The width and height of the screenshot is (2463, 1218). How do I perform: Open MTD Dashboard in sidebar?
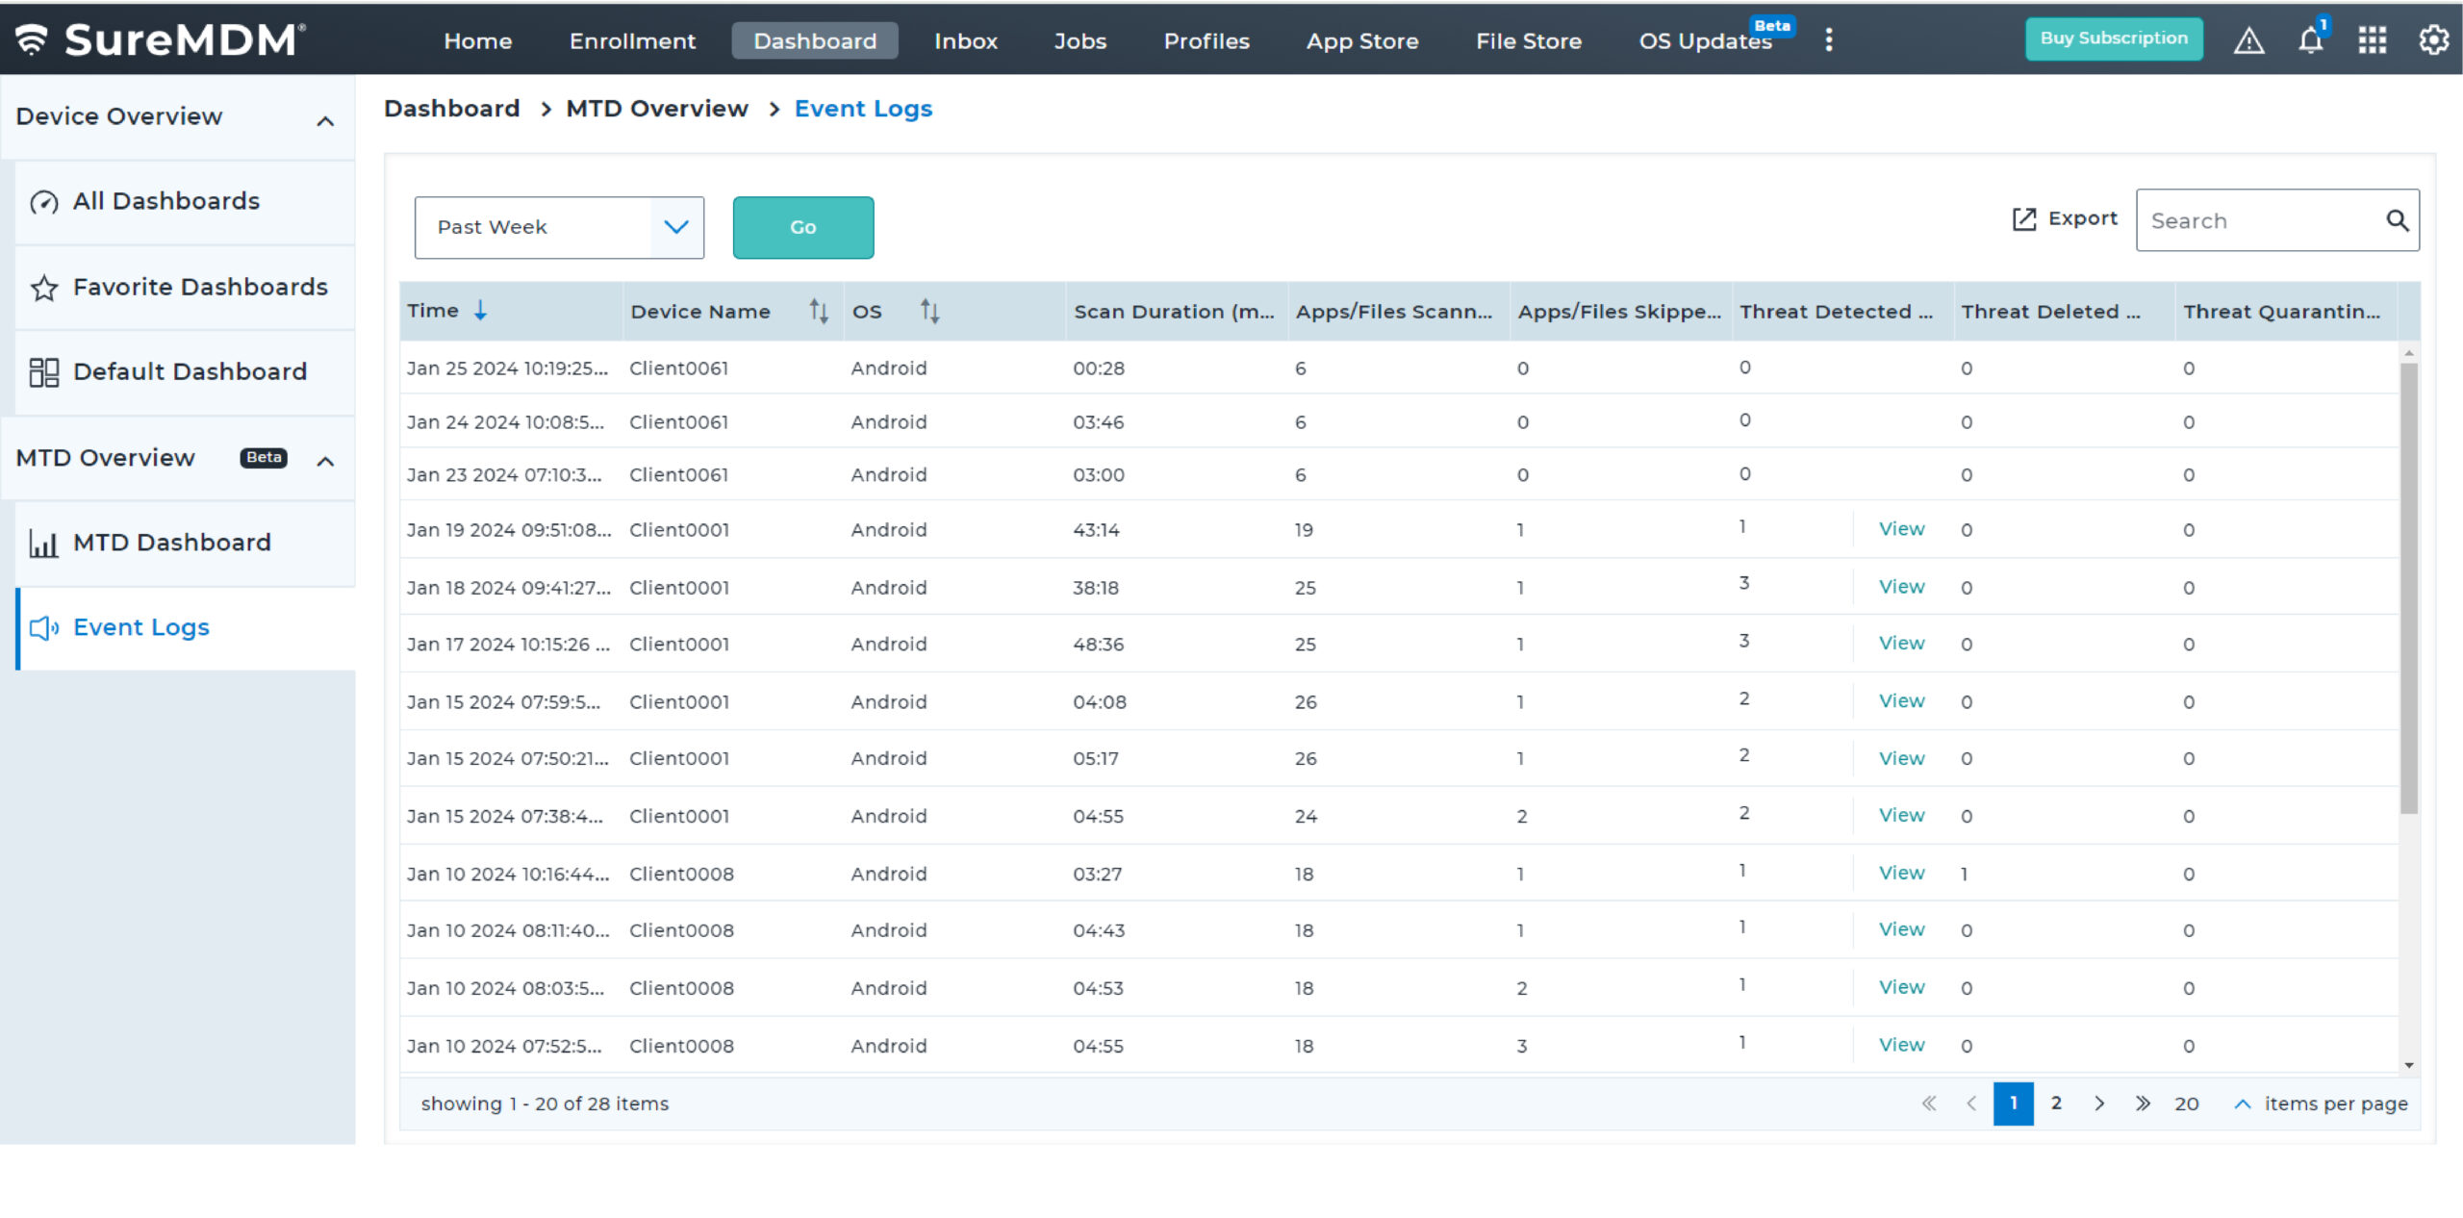185,544
